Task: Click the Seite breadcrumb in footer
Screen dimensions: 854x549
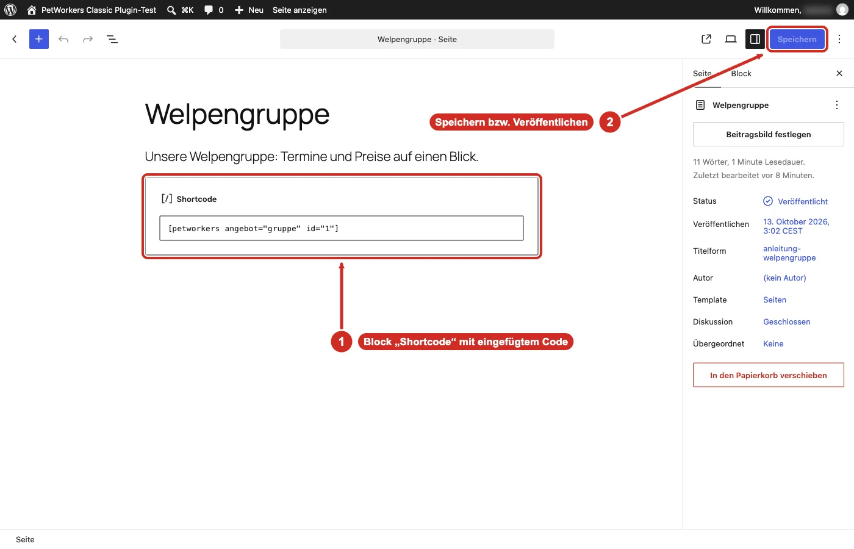Action: [x=25, y=539]
